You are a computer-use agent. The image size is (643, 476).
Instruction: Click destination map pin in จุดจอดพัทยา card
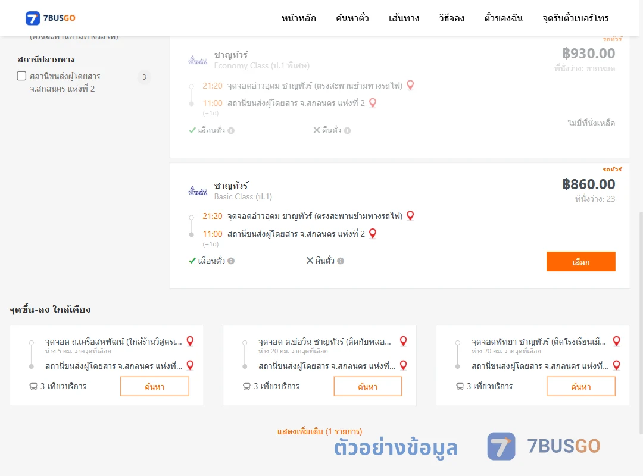617,365
